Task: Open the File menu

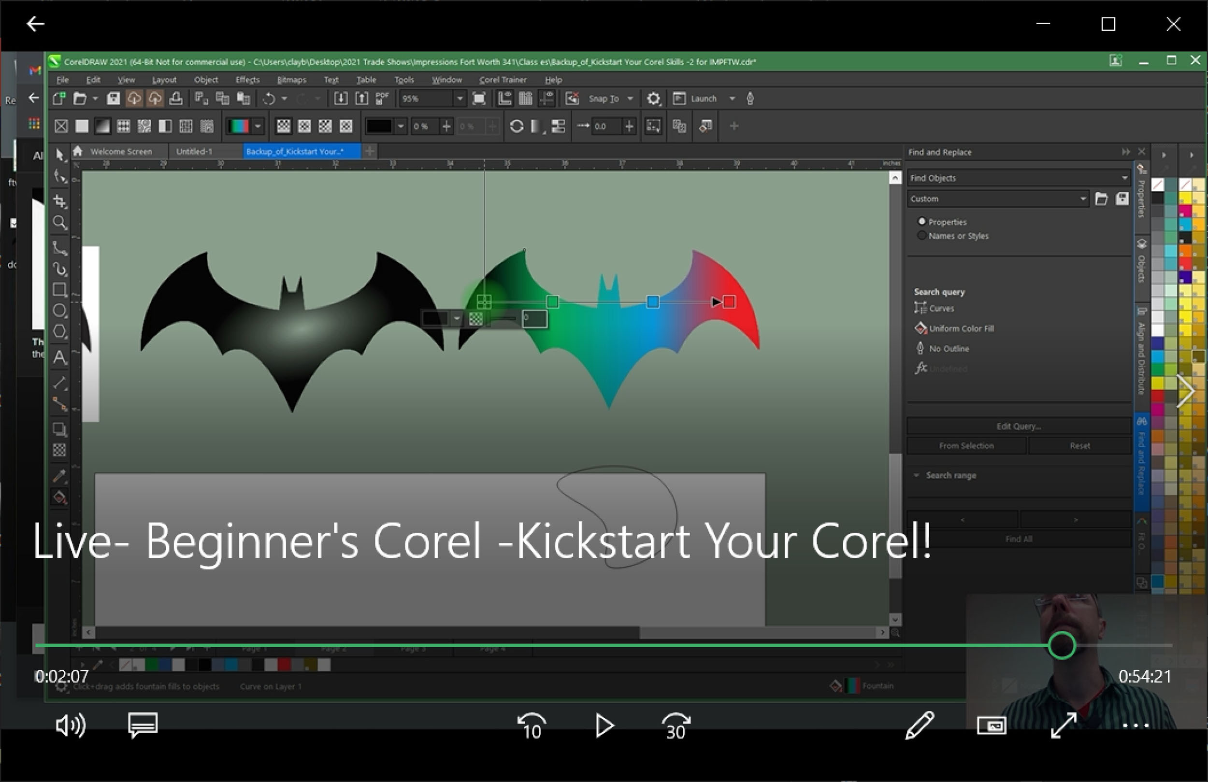Action: click(x=62, y=80)
